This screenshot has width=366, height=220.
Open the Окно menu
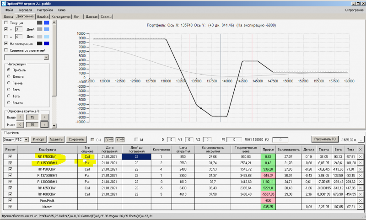62,10
